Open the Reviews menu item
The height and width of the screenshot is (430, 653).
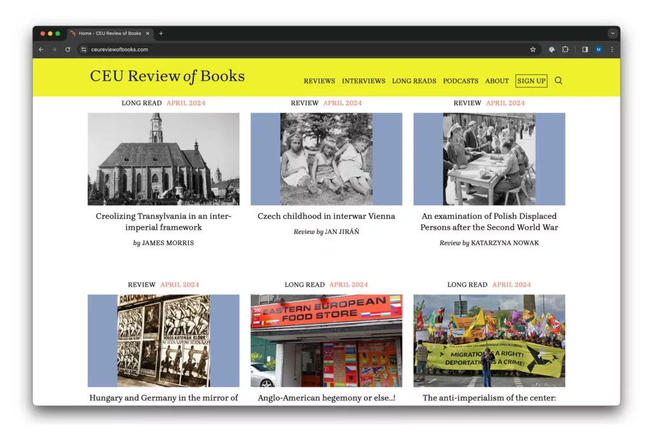pyautogui.click(x=319, y=81)
